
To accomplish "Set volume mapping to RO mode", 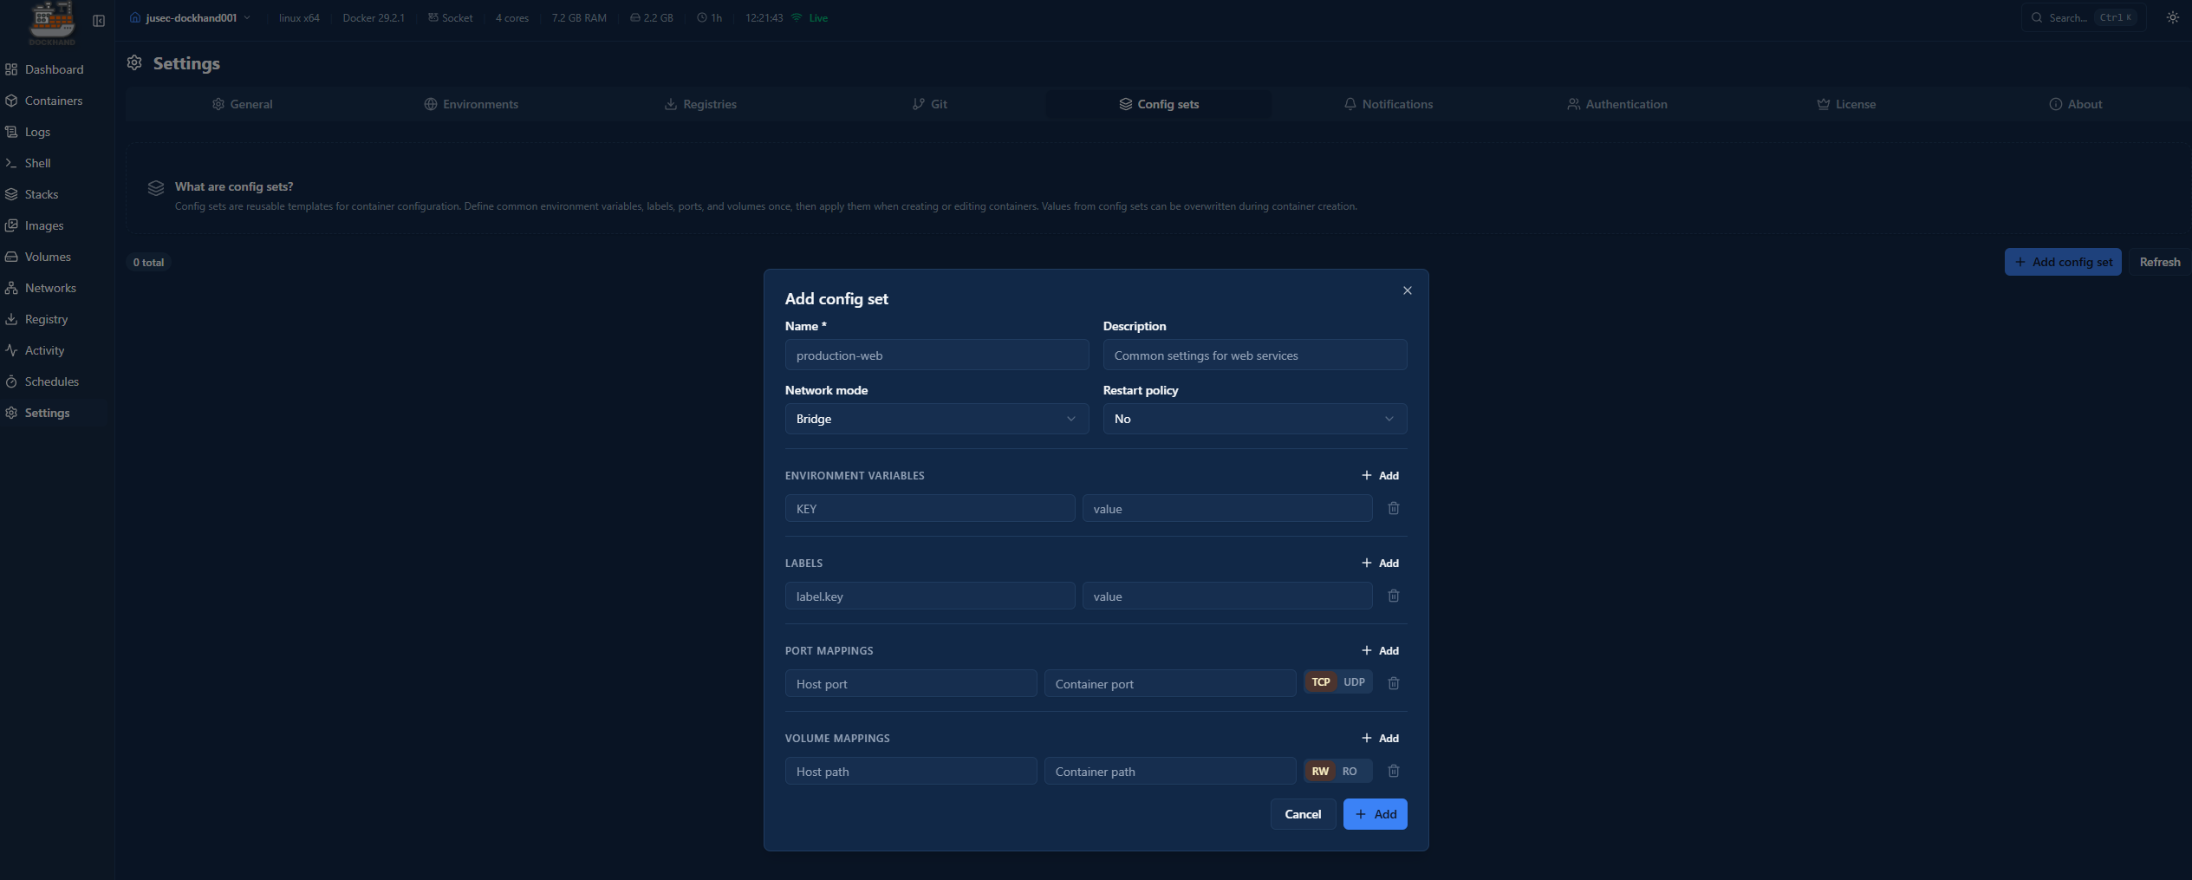I will [x=1349, y=771].
